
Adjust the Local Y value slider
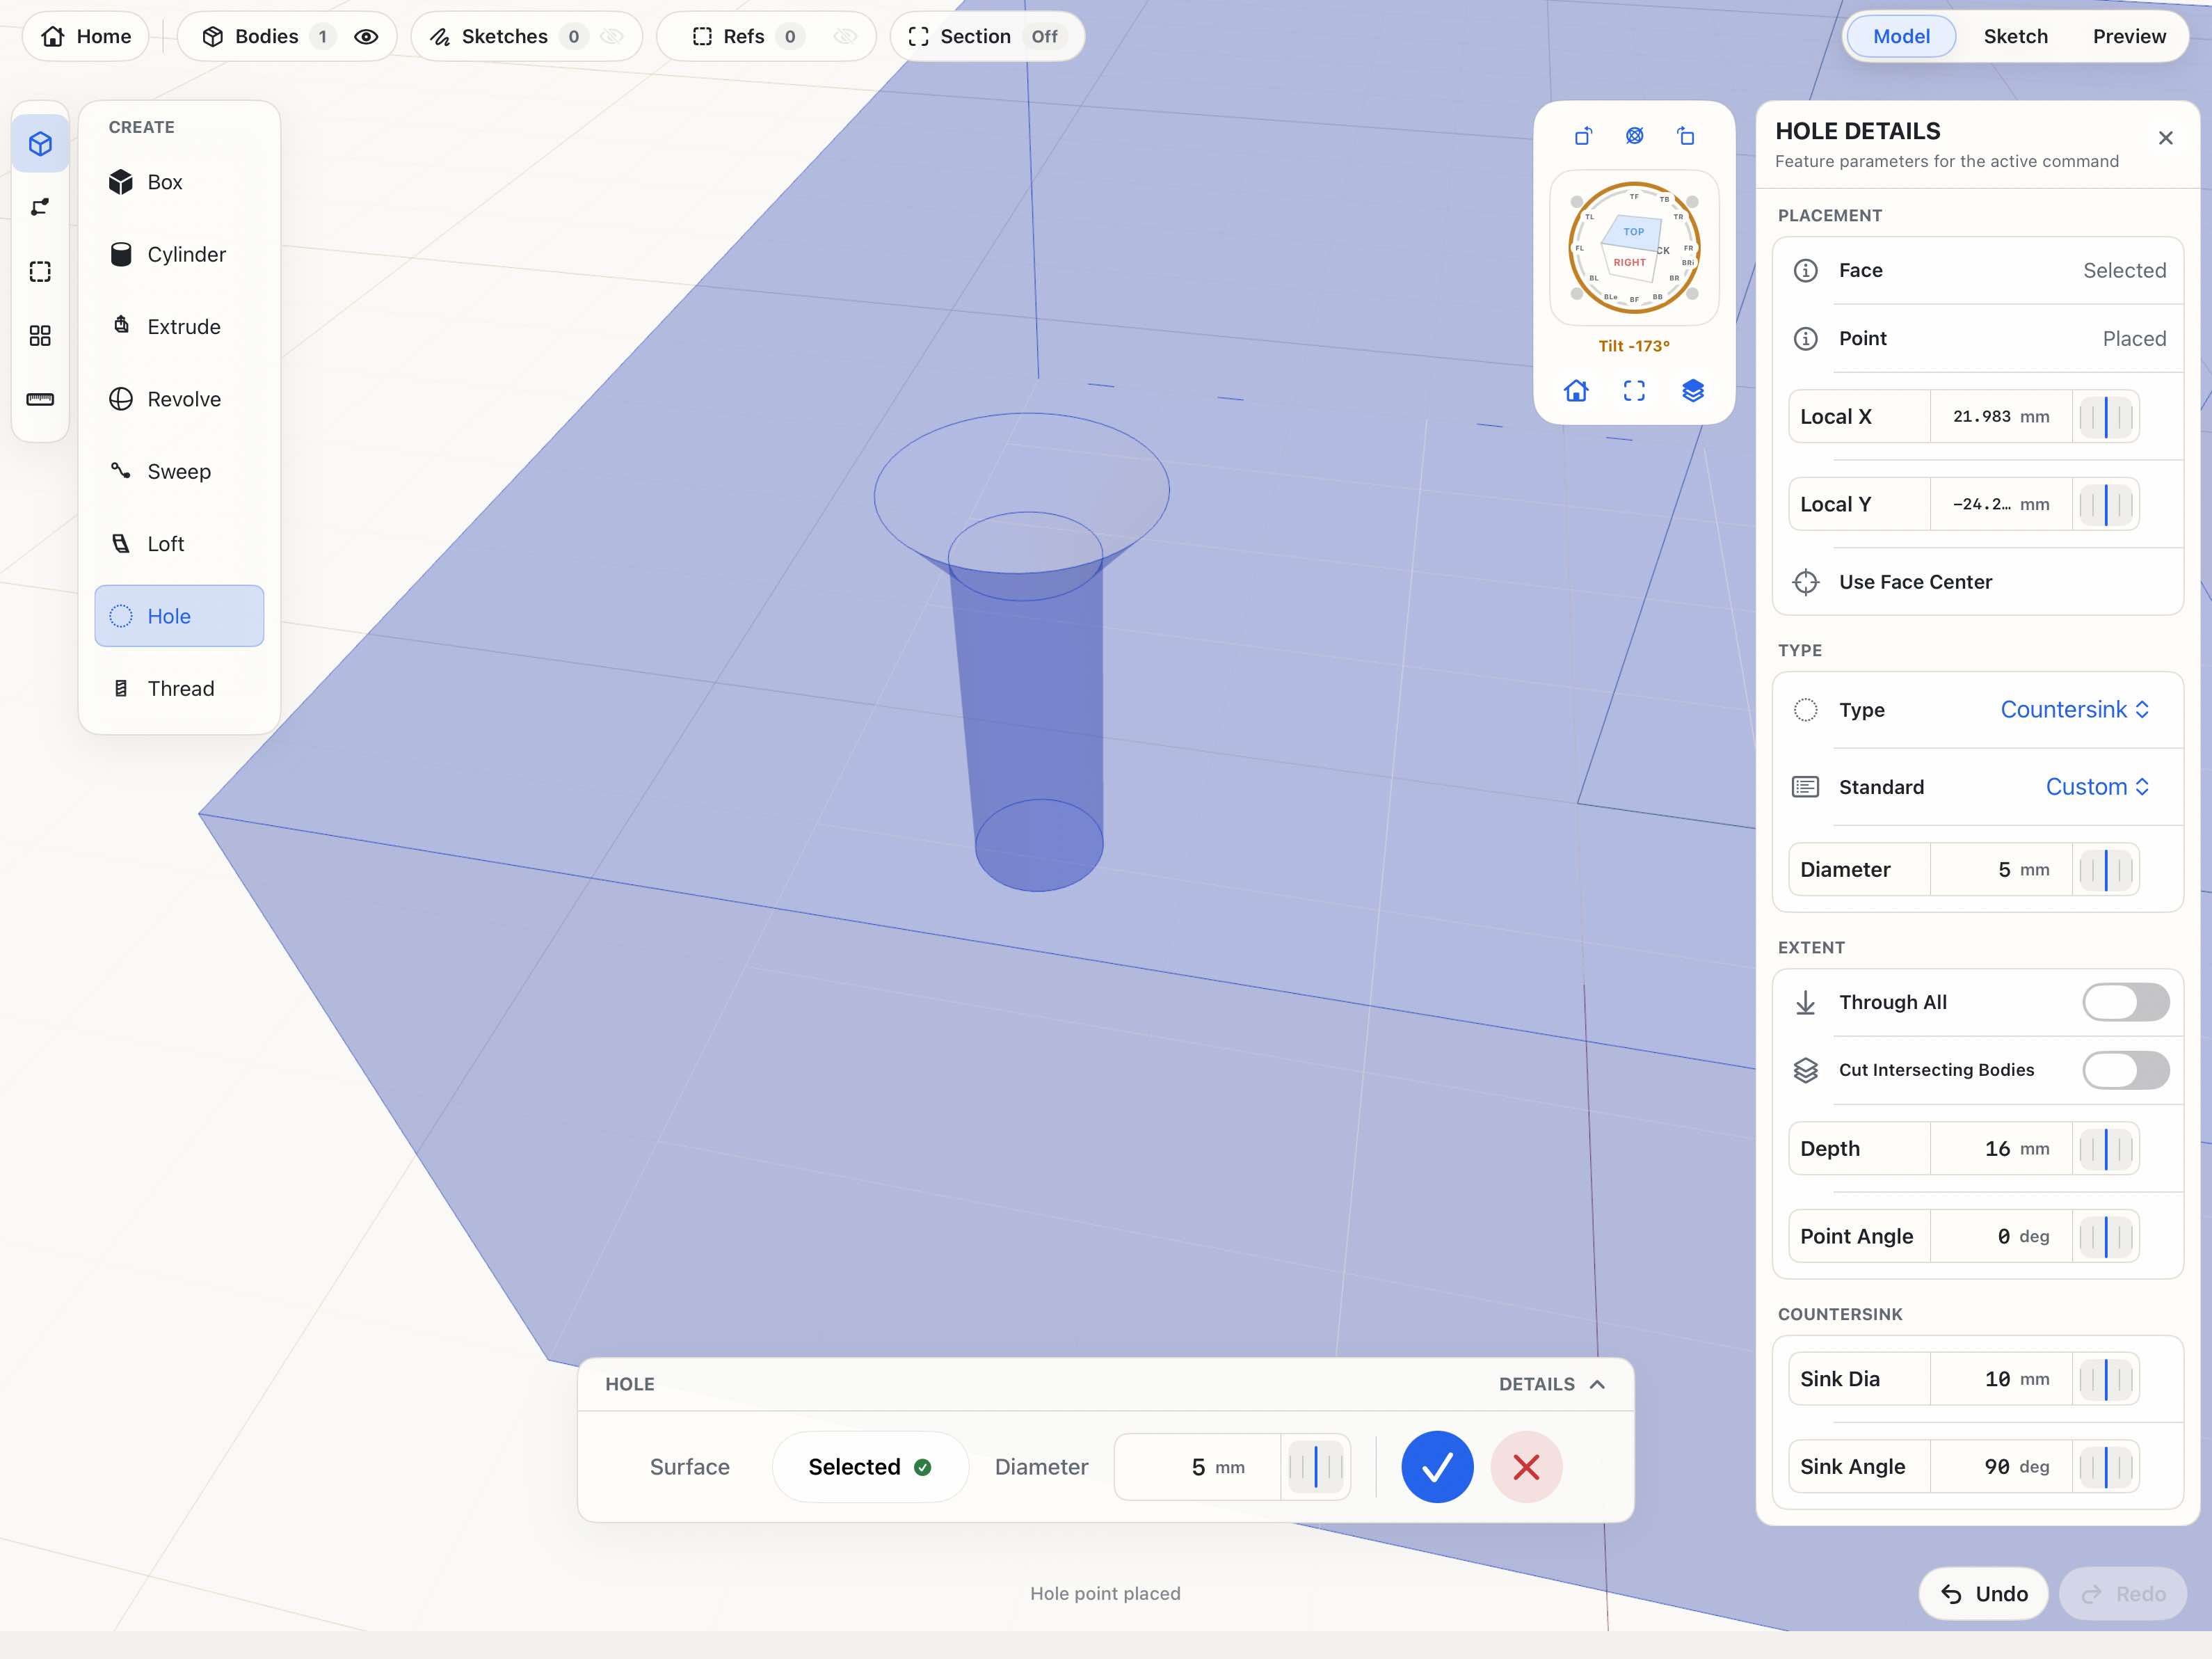tap(2106, 505)
